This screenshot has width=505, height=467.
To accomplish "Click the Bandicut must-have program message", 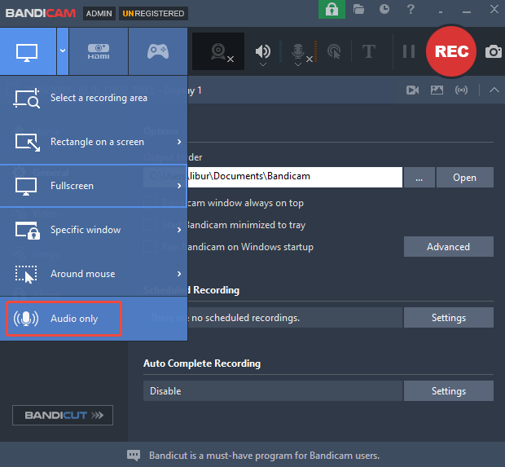I will (x=264, y=456).
